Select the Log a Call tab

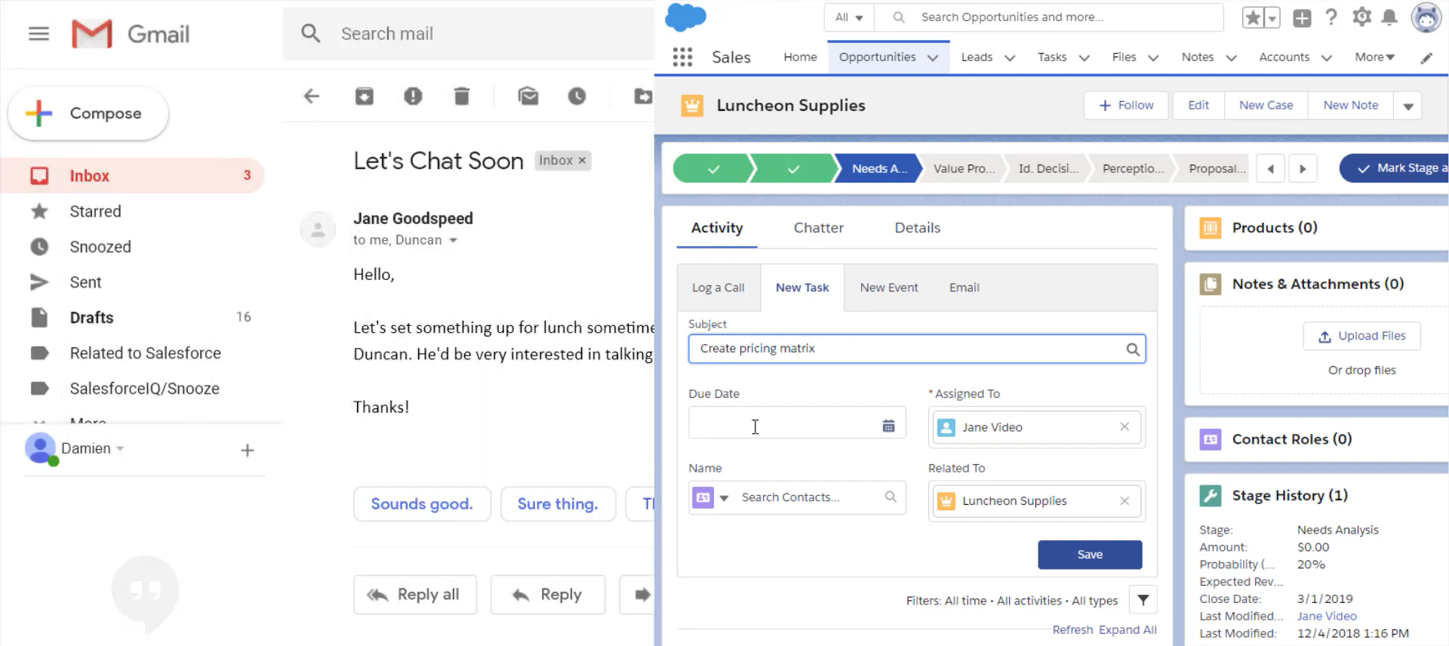tap(718, 288)
